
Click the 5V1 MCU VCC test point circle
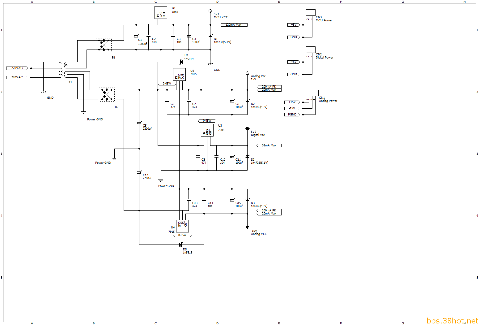pos(210,11)
